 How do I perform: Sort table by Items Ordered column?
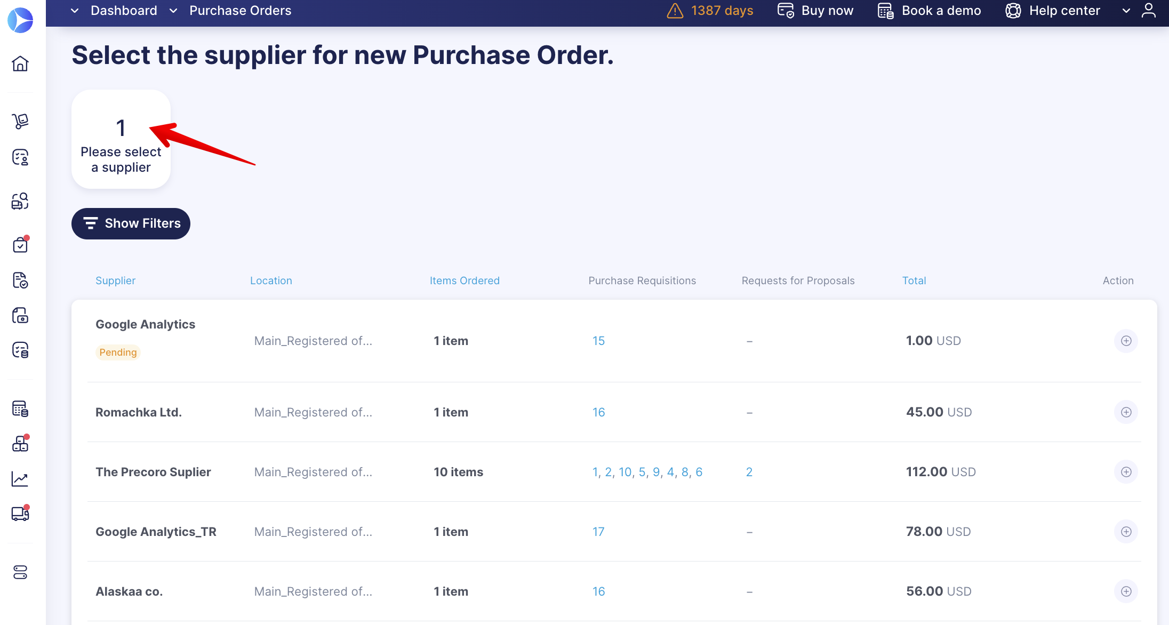pyautogui.click(x=465, y=281)
